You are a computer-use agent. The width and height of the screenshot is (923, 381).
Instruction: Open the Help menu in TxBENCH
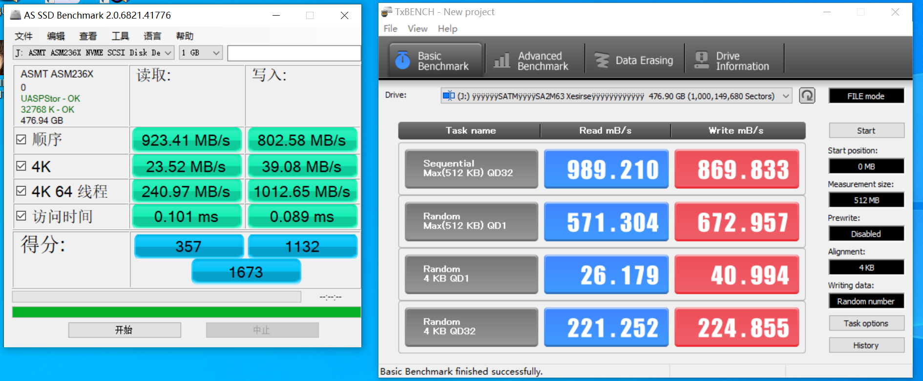point(447,29)
